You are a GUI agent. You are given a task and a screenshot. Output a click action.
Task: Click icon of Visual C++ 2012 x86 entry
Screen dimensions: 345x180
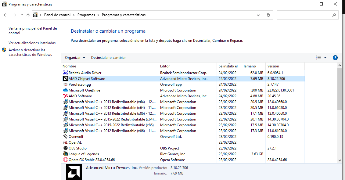click(x=65, y=131)
